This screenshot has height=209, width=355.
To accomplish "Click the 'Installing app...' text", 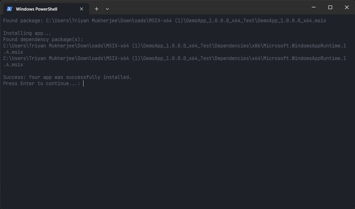I will (x=27, y=33).
